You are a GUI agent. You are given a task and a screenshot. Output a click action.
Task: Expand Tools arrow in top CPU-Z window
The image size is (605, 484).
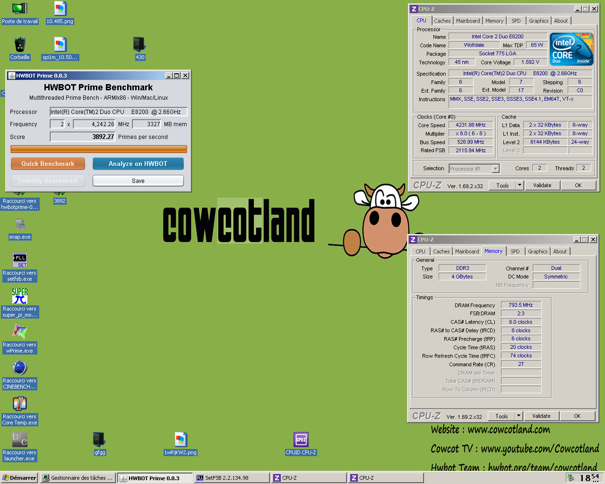pyautogui.click(x=519, y=185)
